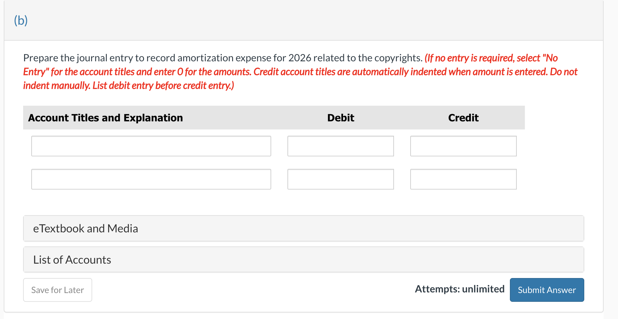Select the second account title entry box
Image resolution: width=618 pixels, height=319 pixels.
click(x=151, y=179)
